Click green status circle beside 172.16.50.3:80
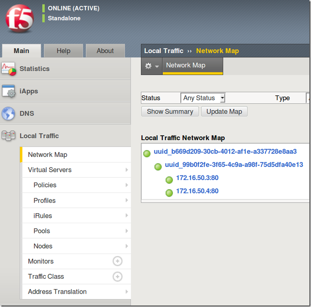311x307 pixels. click(x=169, y=180)
